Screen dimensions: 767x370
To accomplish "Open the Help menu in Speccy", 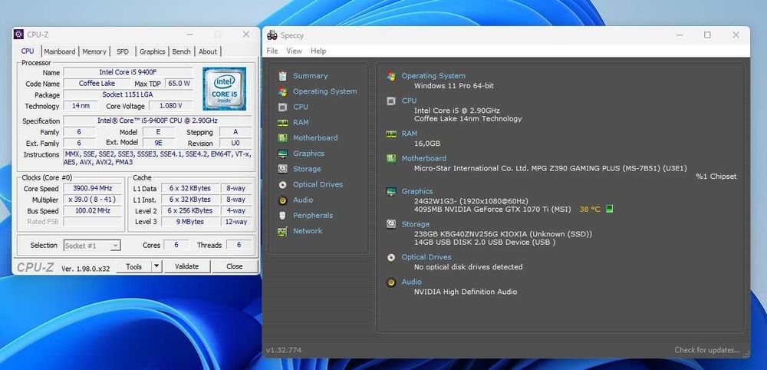I will click(x=318, y=51).
